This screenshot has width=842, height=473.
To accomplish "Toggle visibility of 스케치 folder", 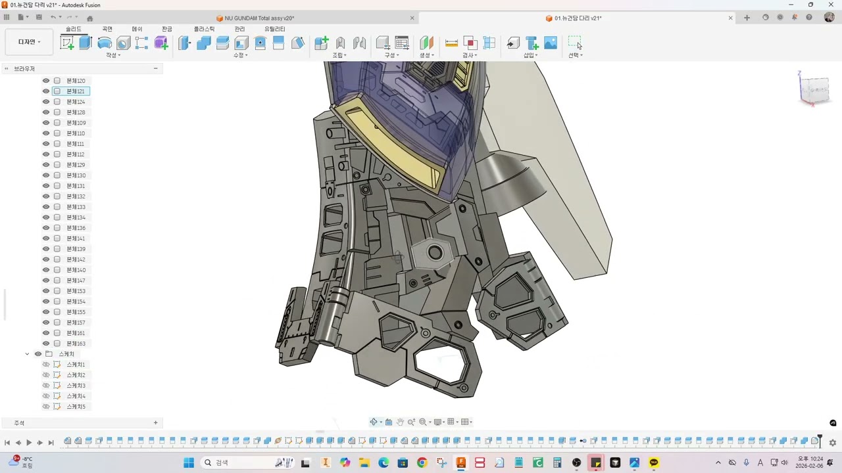I will (38, 354).
